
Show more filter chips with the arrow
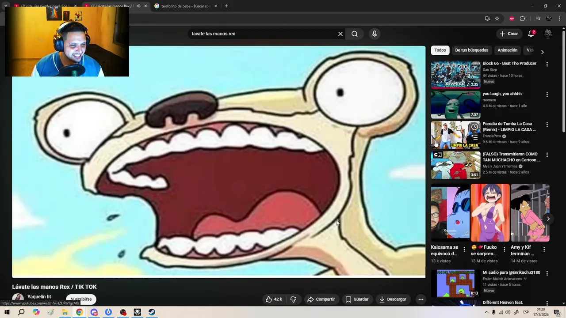click(x=543, y=52)
